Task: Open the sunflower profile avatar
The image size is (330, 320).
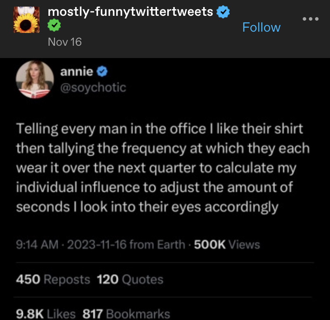Action: tap(26, 20)
